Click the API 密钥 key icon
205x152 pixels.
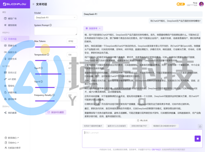point(5,79)
